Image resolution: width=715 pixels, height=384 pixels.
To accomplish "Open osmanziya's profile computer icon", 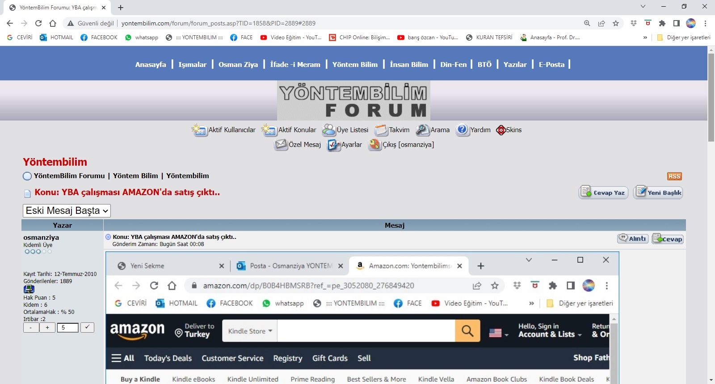I will [x=29, y=289].
